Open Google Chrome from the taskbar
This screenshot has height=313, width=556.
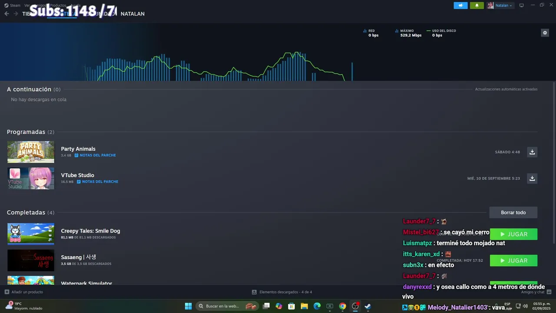point(342,306)
